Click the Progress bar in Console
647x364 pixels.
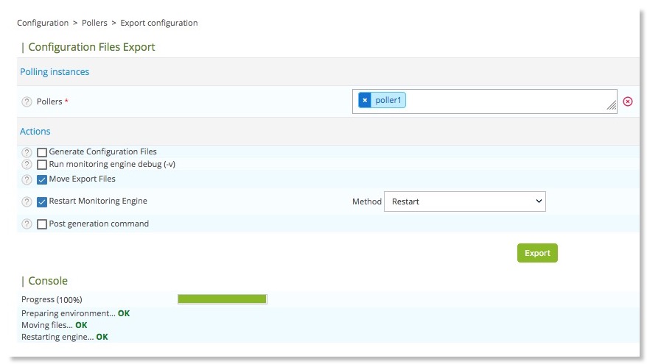click(x=222, y=299)
